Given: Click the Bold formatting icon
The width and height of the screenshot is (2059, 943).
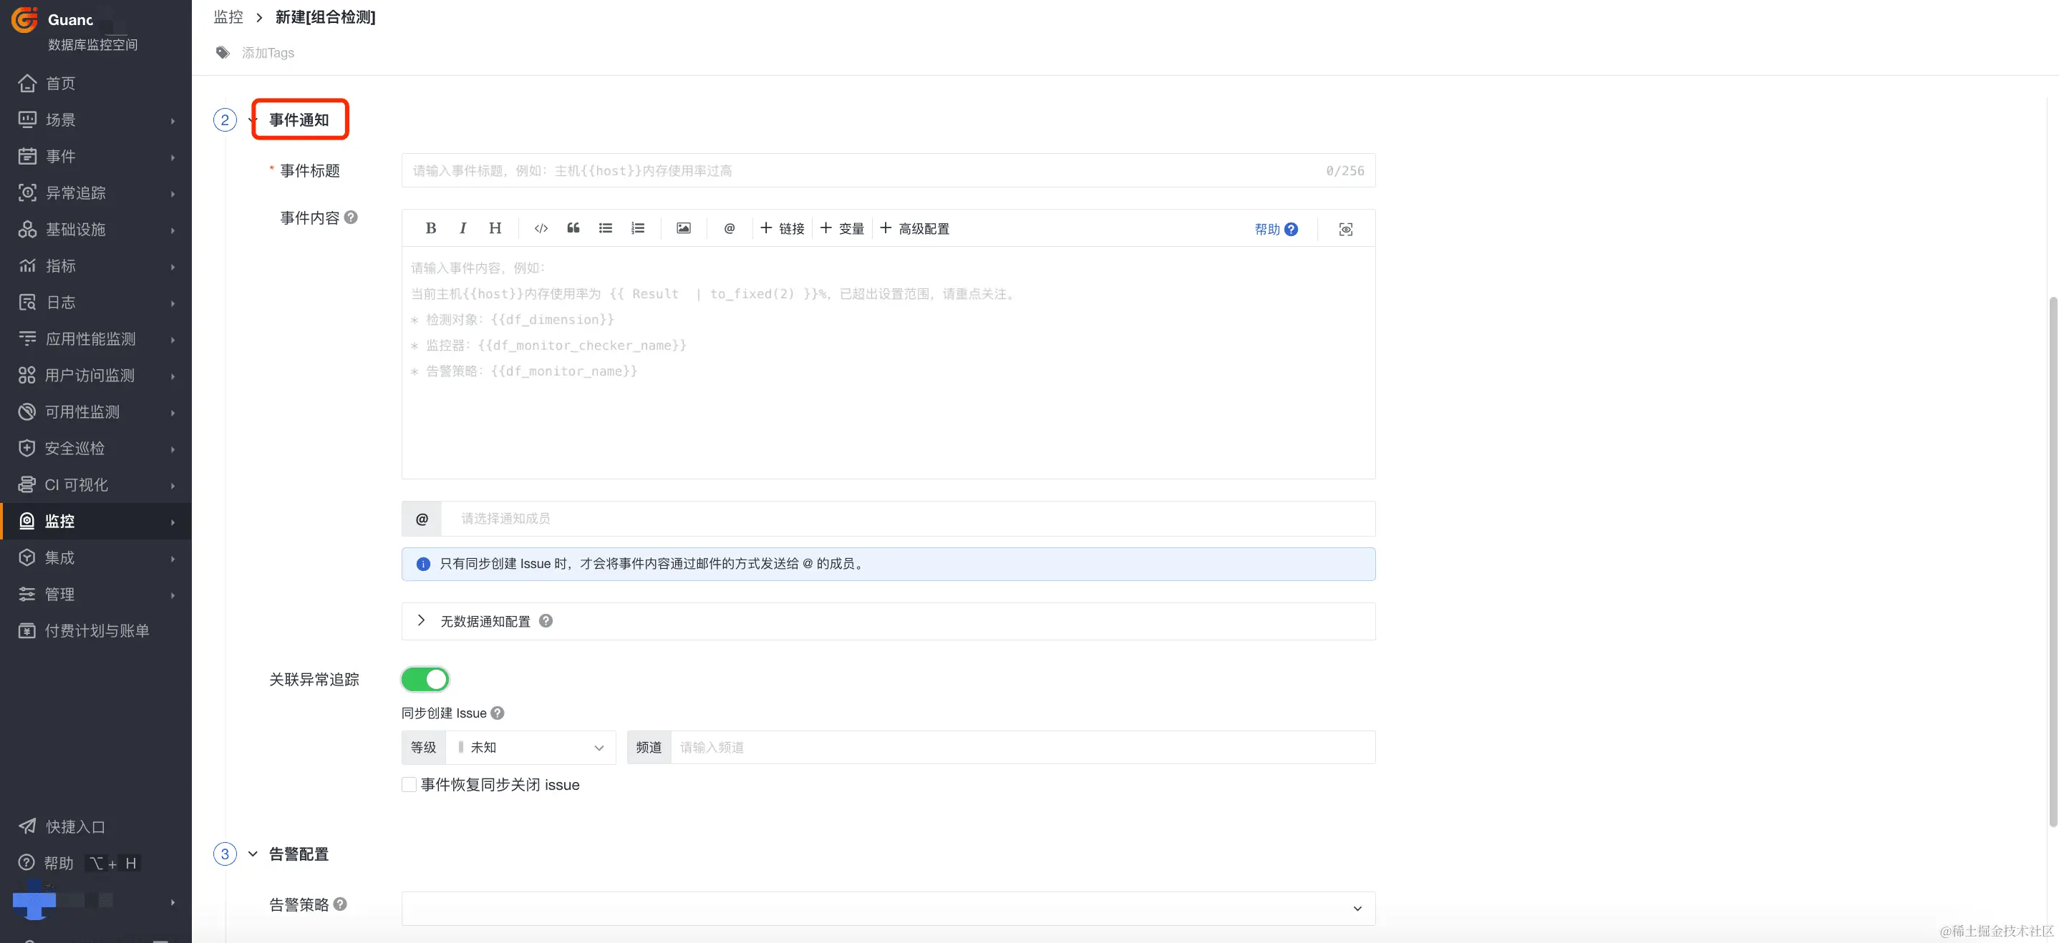Looking at the screenshot, I should click(x=431, y=228).
